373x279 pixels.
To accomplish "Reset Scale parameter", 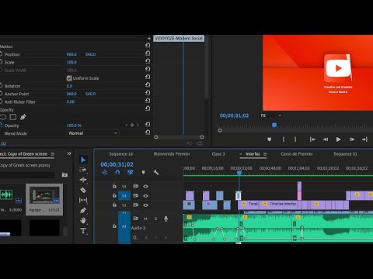I will 148,61.
